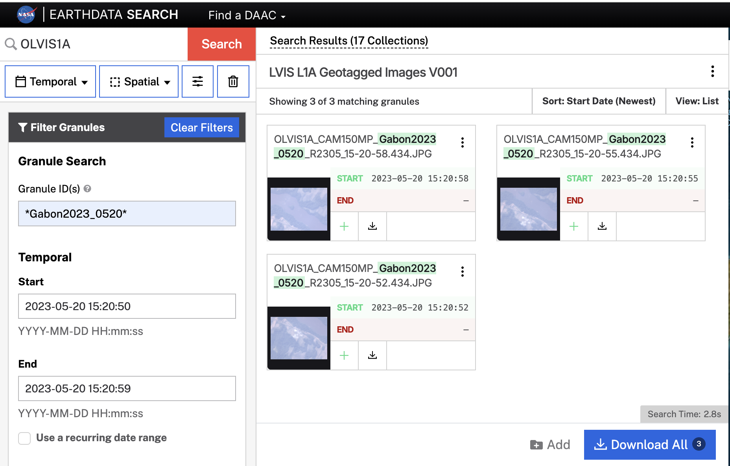Image resolution: width=730 pixels, height=466 pixels.
Task: Click thumbnail of 15-20-52 granule
Action: tap(299, 338)
